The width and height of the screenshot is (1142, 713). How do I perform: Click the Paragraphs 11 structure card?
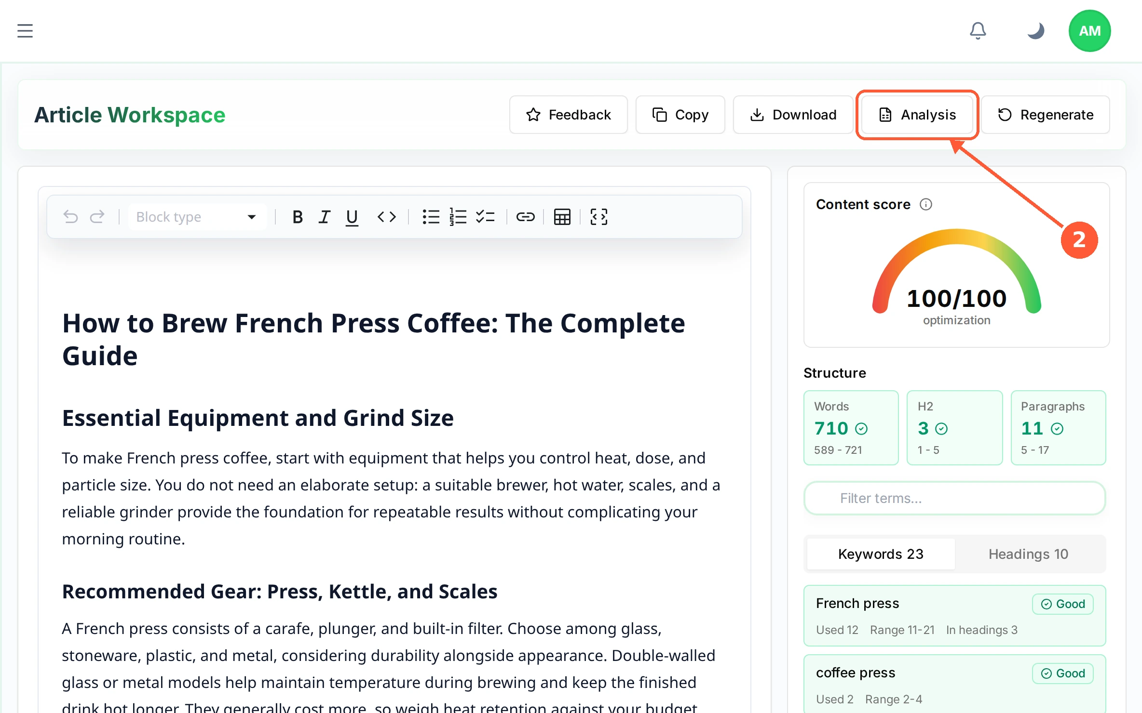coord(1058,428)
